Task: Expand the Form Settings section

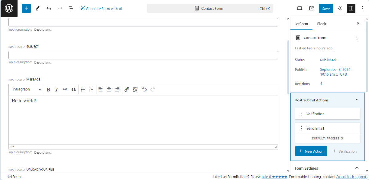Action: point(356,168)
